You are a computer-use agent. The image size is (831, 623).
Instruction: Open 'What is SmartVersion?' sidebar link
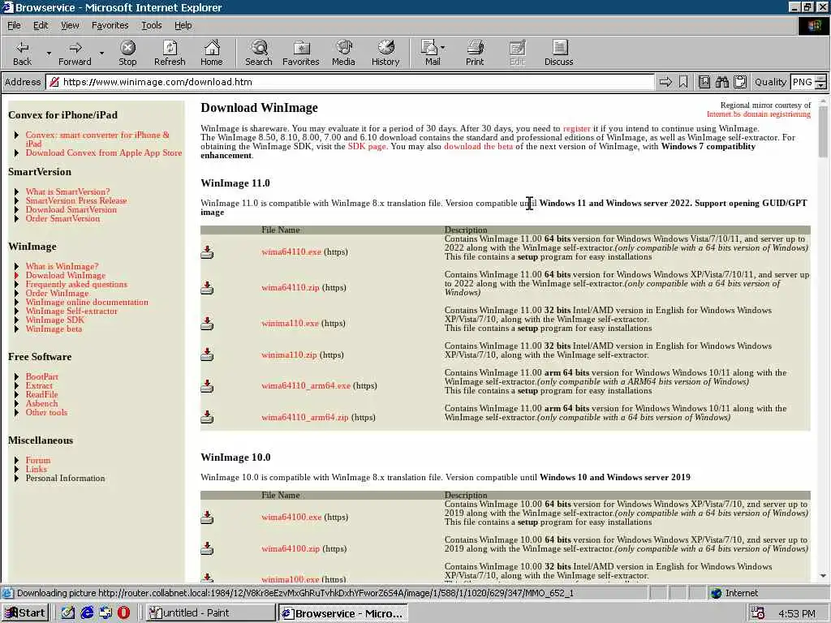(68, 191)
